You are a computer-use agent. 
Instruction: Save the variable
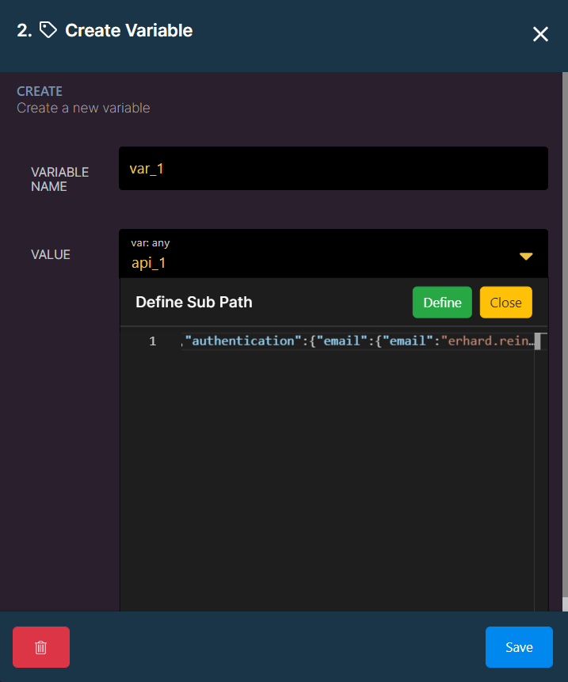[519, 647]
